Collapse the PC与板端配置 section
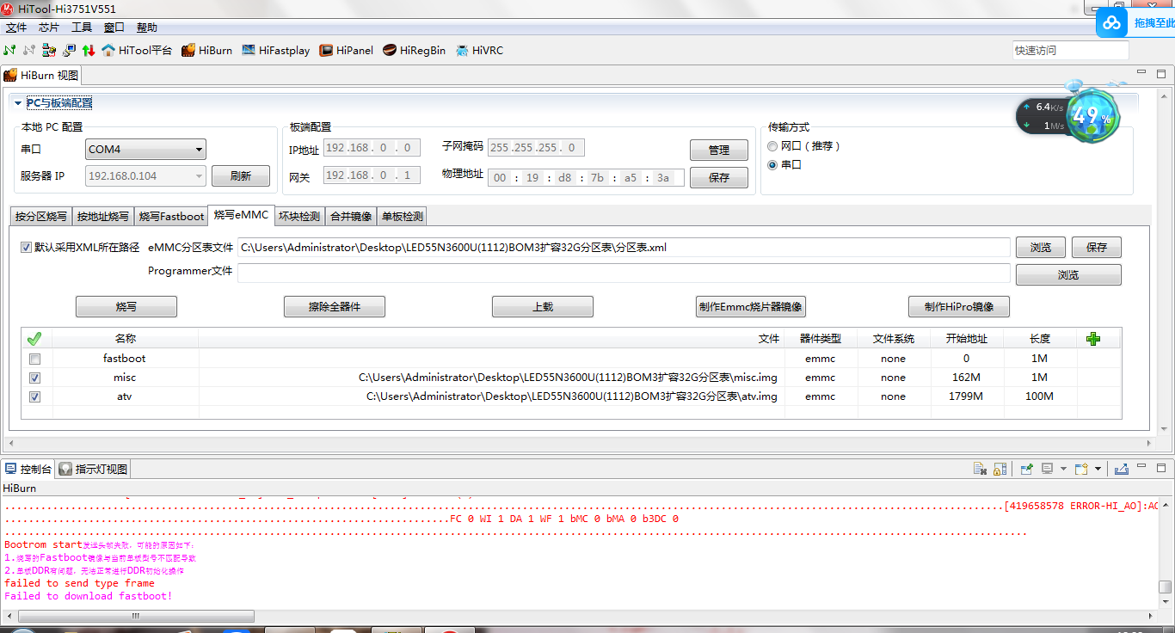 click(17, 103)
